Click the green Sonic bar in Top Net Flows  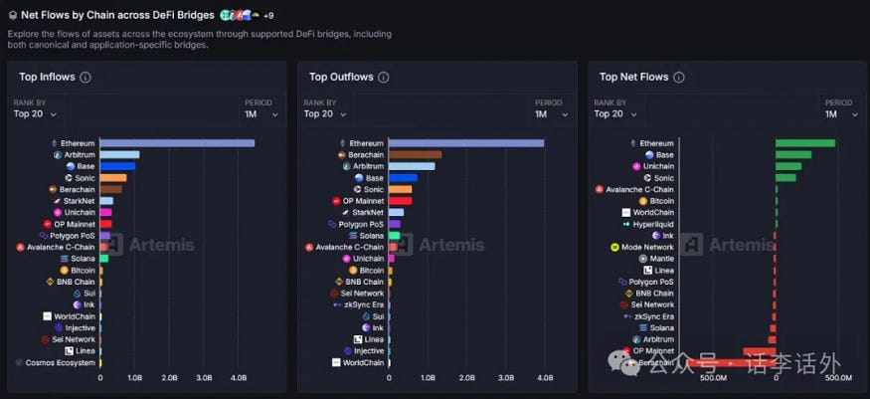[x=785, y=178]
